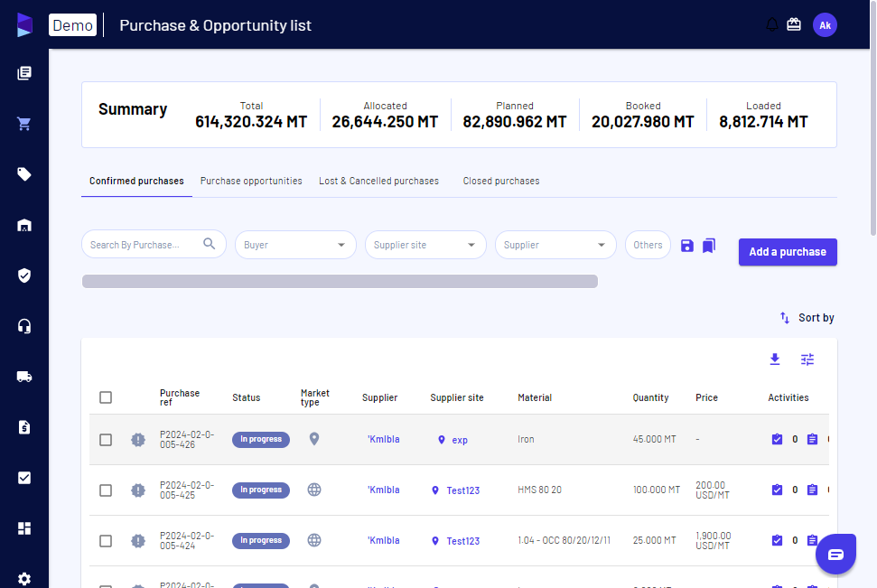
Task: Open the warehouse sidebar icon
Action: tap(24, 225)
